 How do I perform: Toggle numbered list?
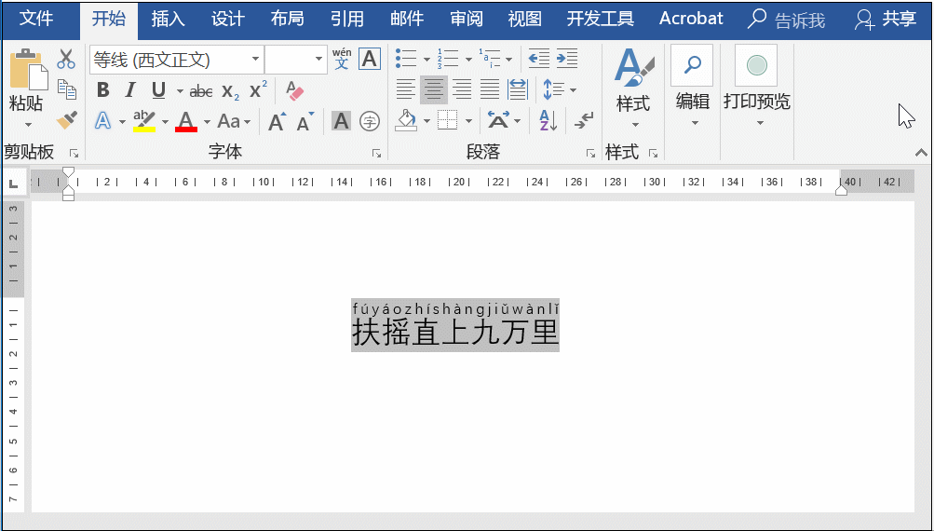click(x=448, y=59)
